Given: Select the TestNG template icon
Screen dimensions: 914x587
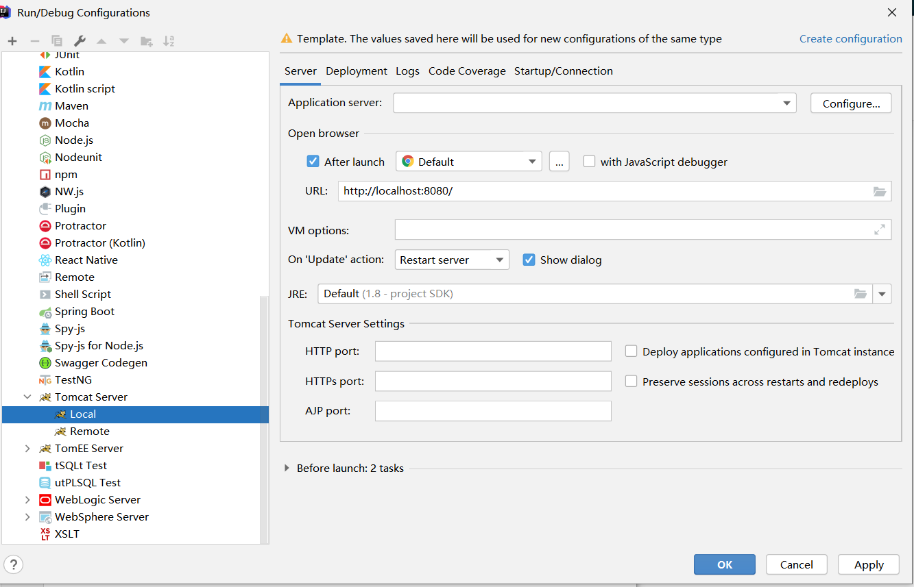Looking at the screenshot, I should 45,379.
